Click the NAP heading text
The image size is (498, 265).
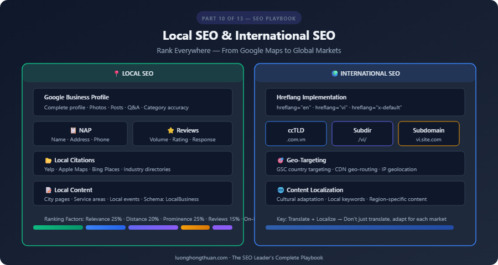(x=85, y=130)
